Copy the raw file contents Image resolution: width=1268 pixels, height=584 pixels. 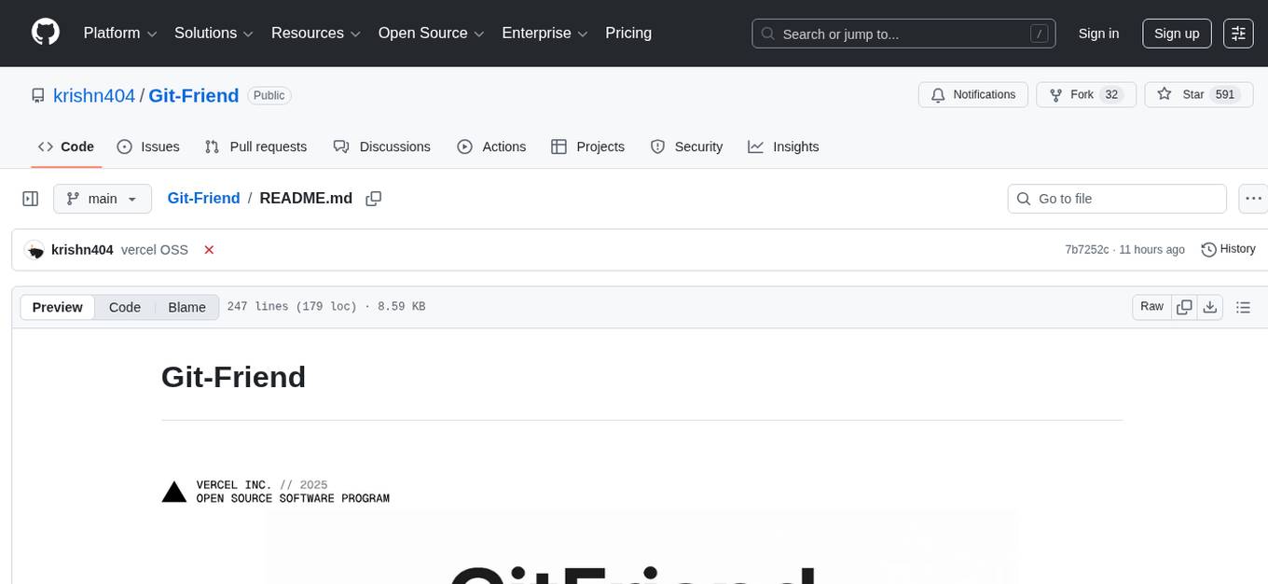1184,306
